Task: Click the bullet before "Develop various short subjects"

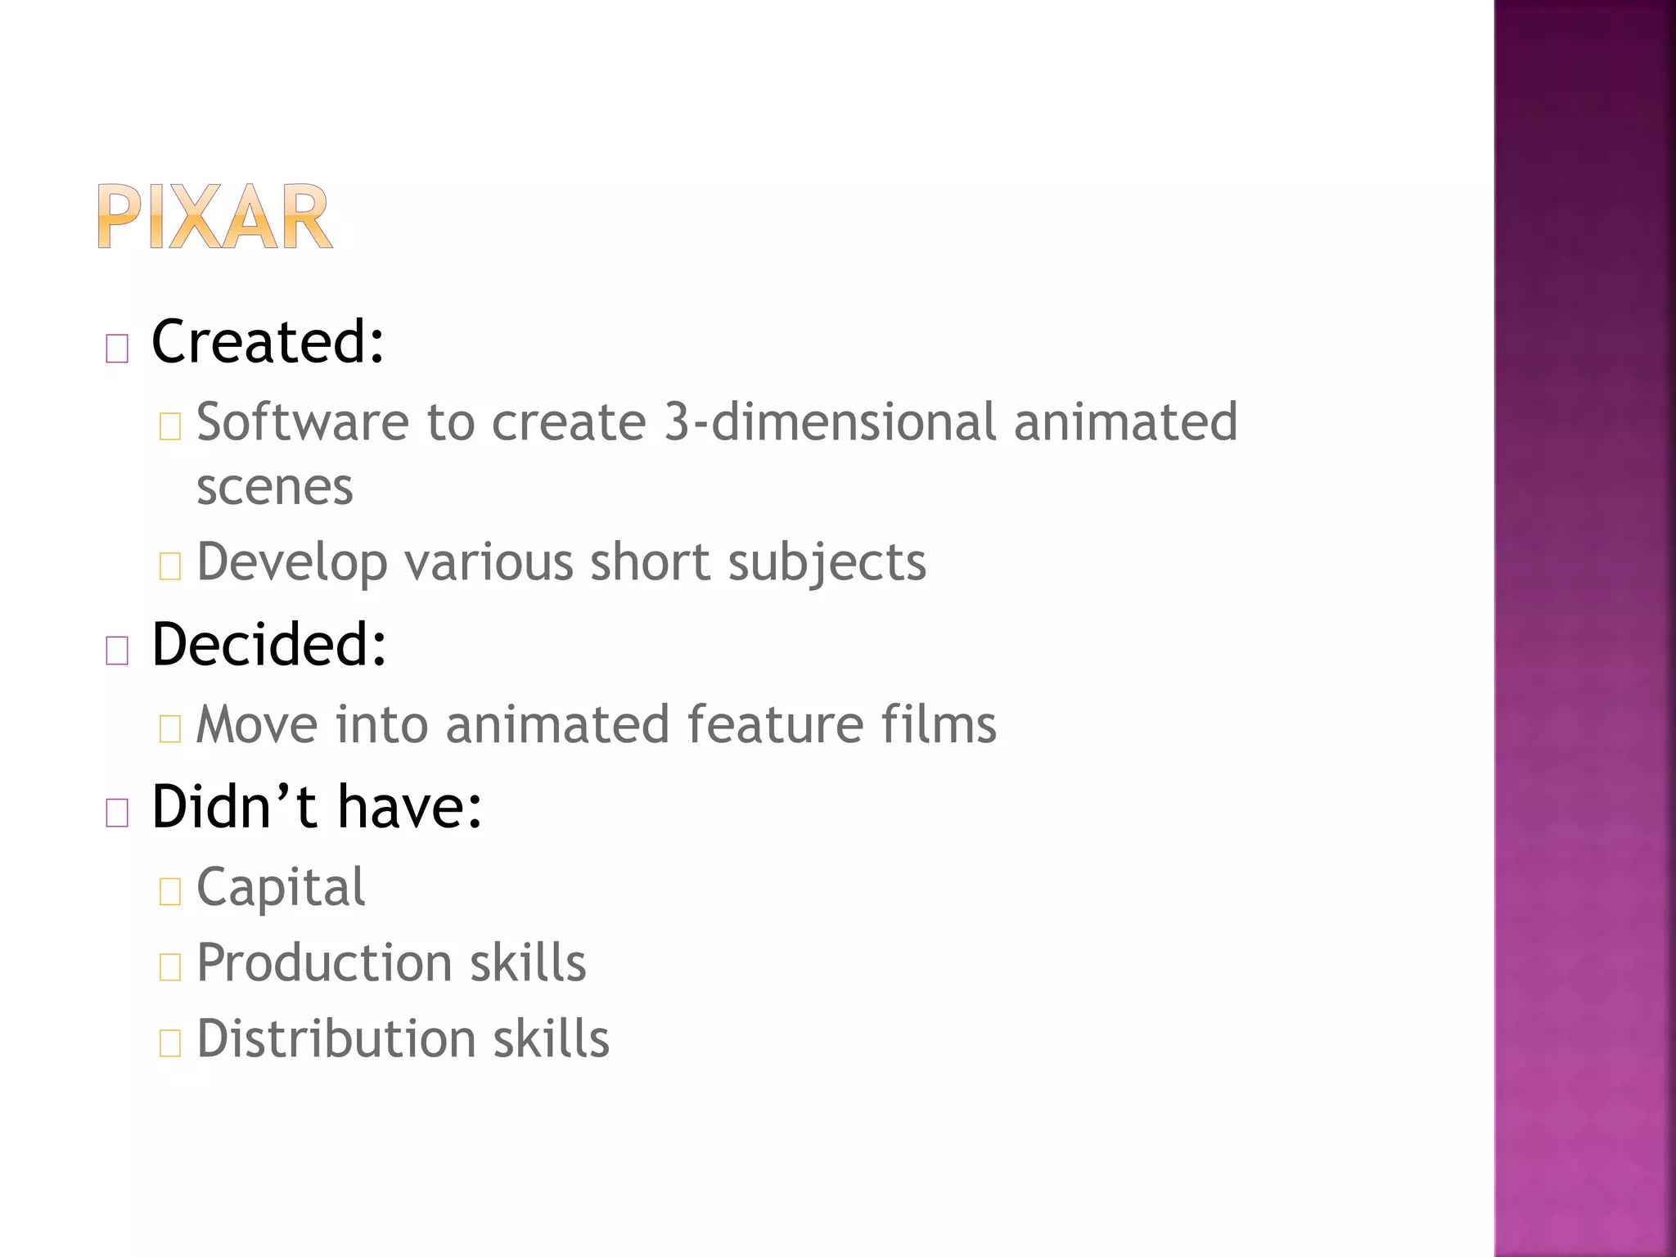Action: tap(169, 566)
